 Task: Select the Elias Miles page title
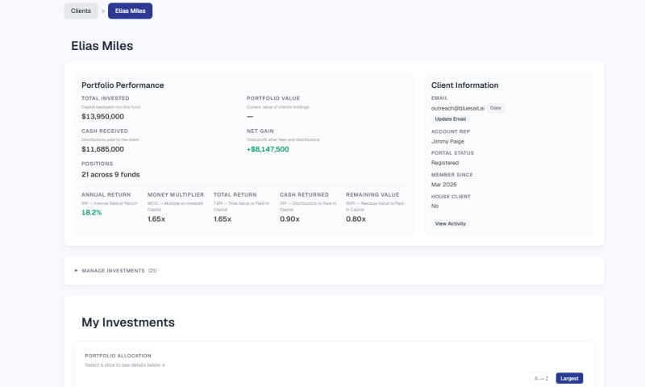(x=102, y=46)
